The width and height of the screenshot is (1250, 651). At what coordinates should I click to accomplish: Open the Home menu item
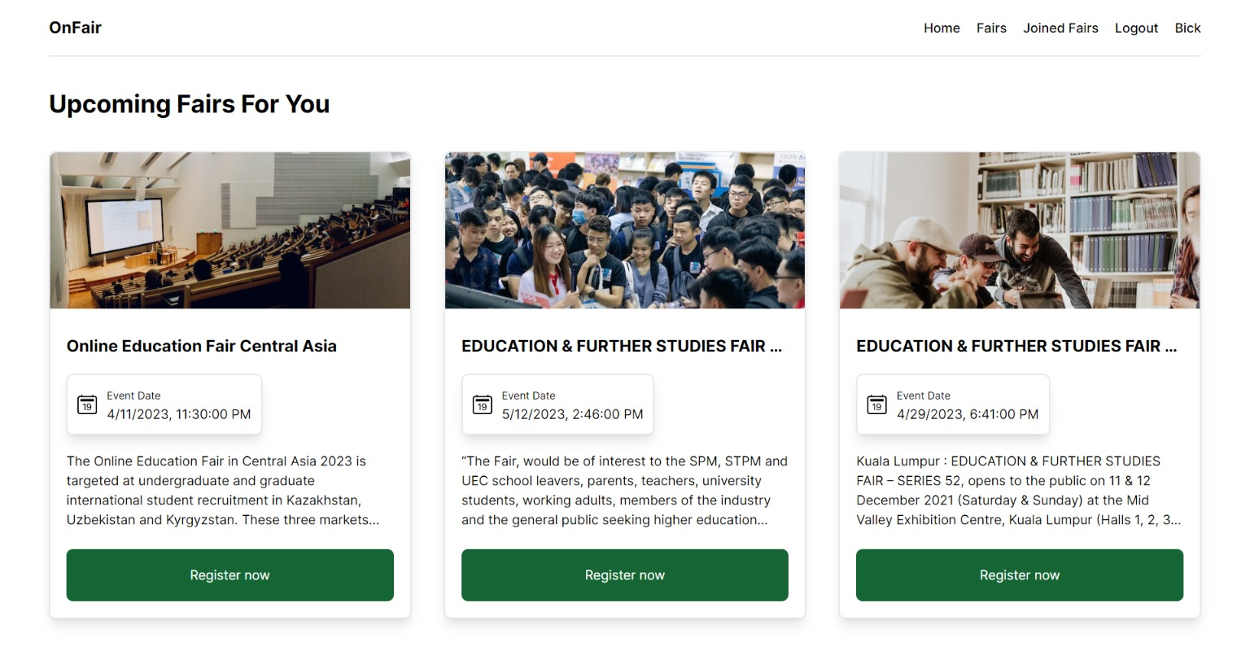click(x=942, y=28)
